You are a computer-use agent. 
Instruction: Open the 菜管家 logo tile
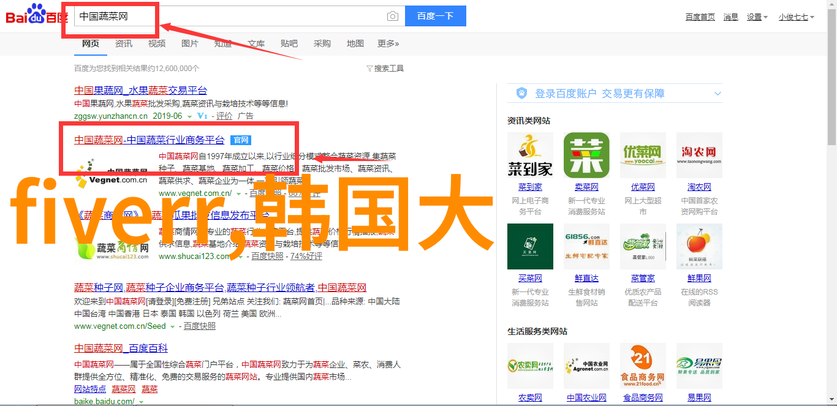[643, 246]
